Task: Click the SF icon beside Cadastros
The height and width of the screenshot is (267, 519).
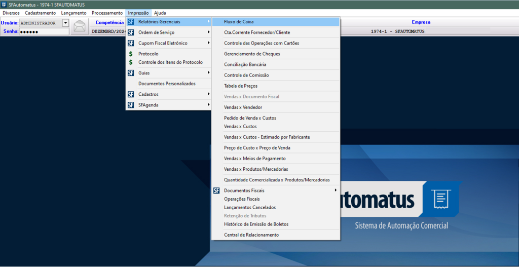Action: [x=131, y=94]
